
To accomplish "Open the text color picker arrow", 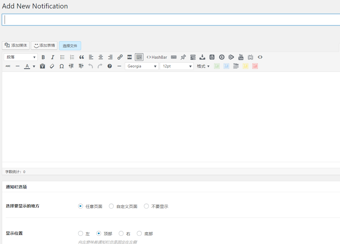I will point(34,66).
